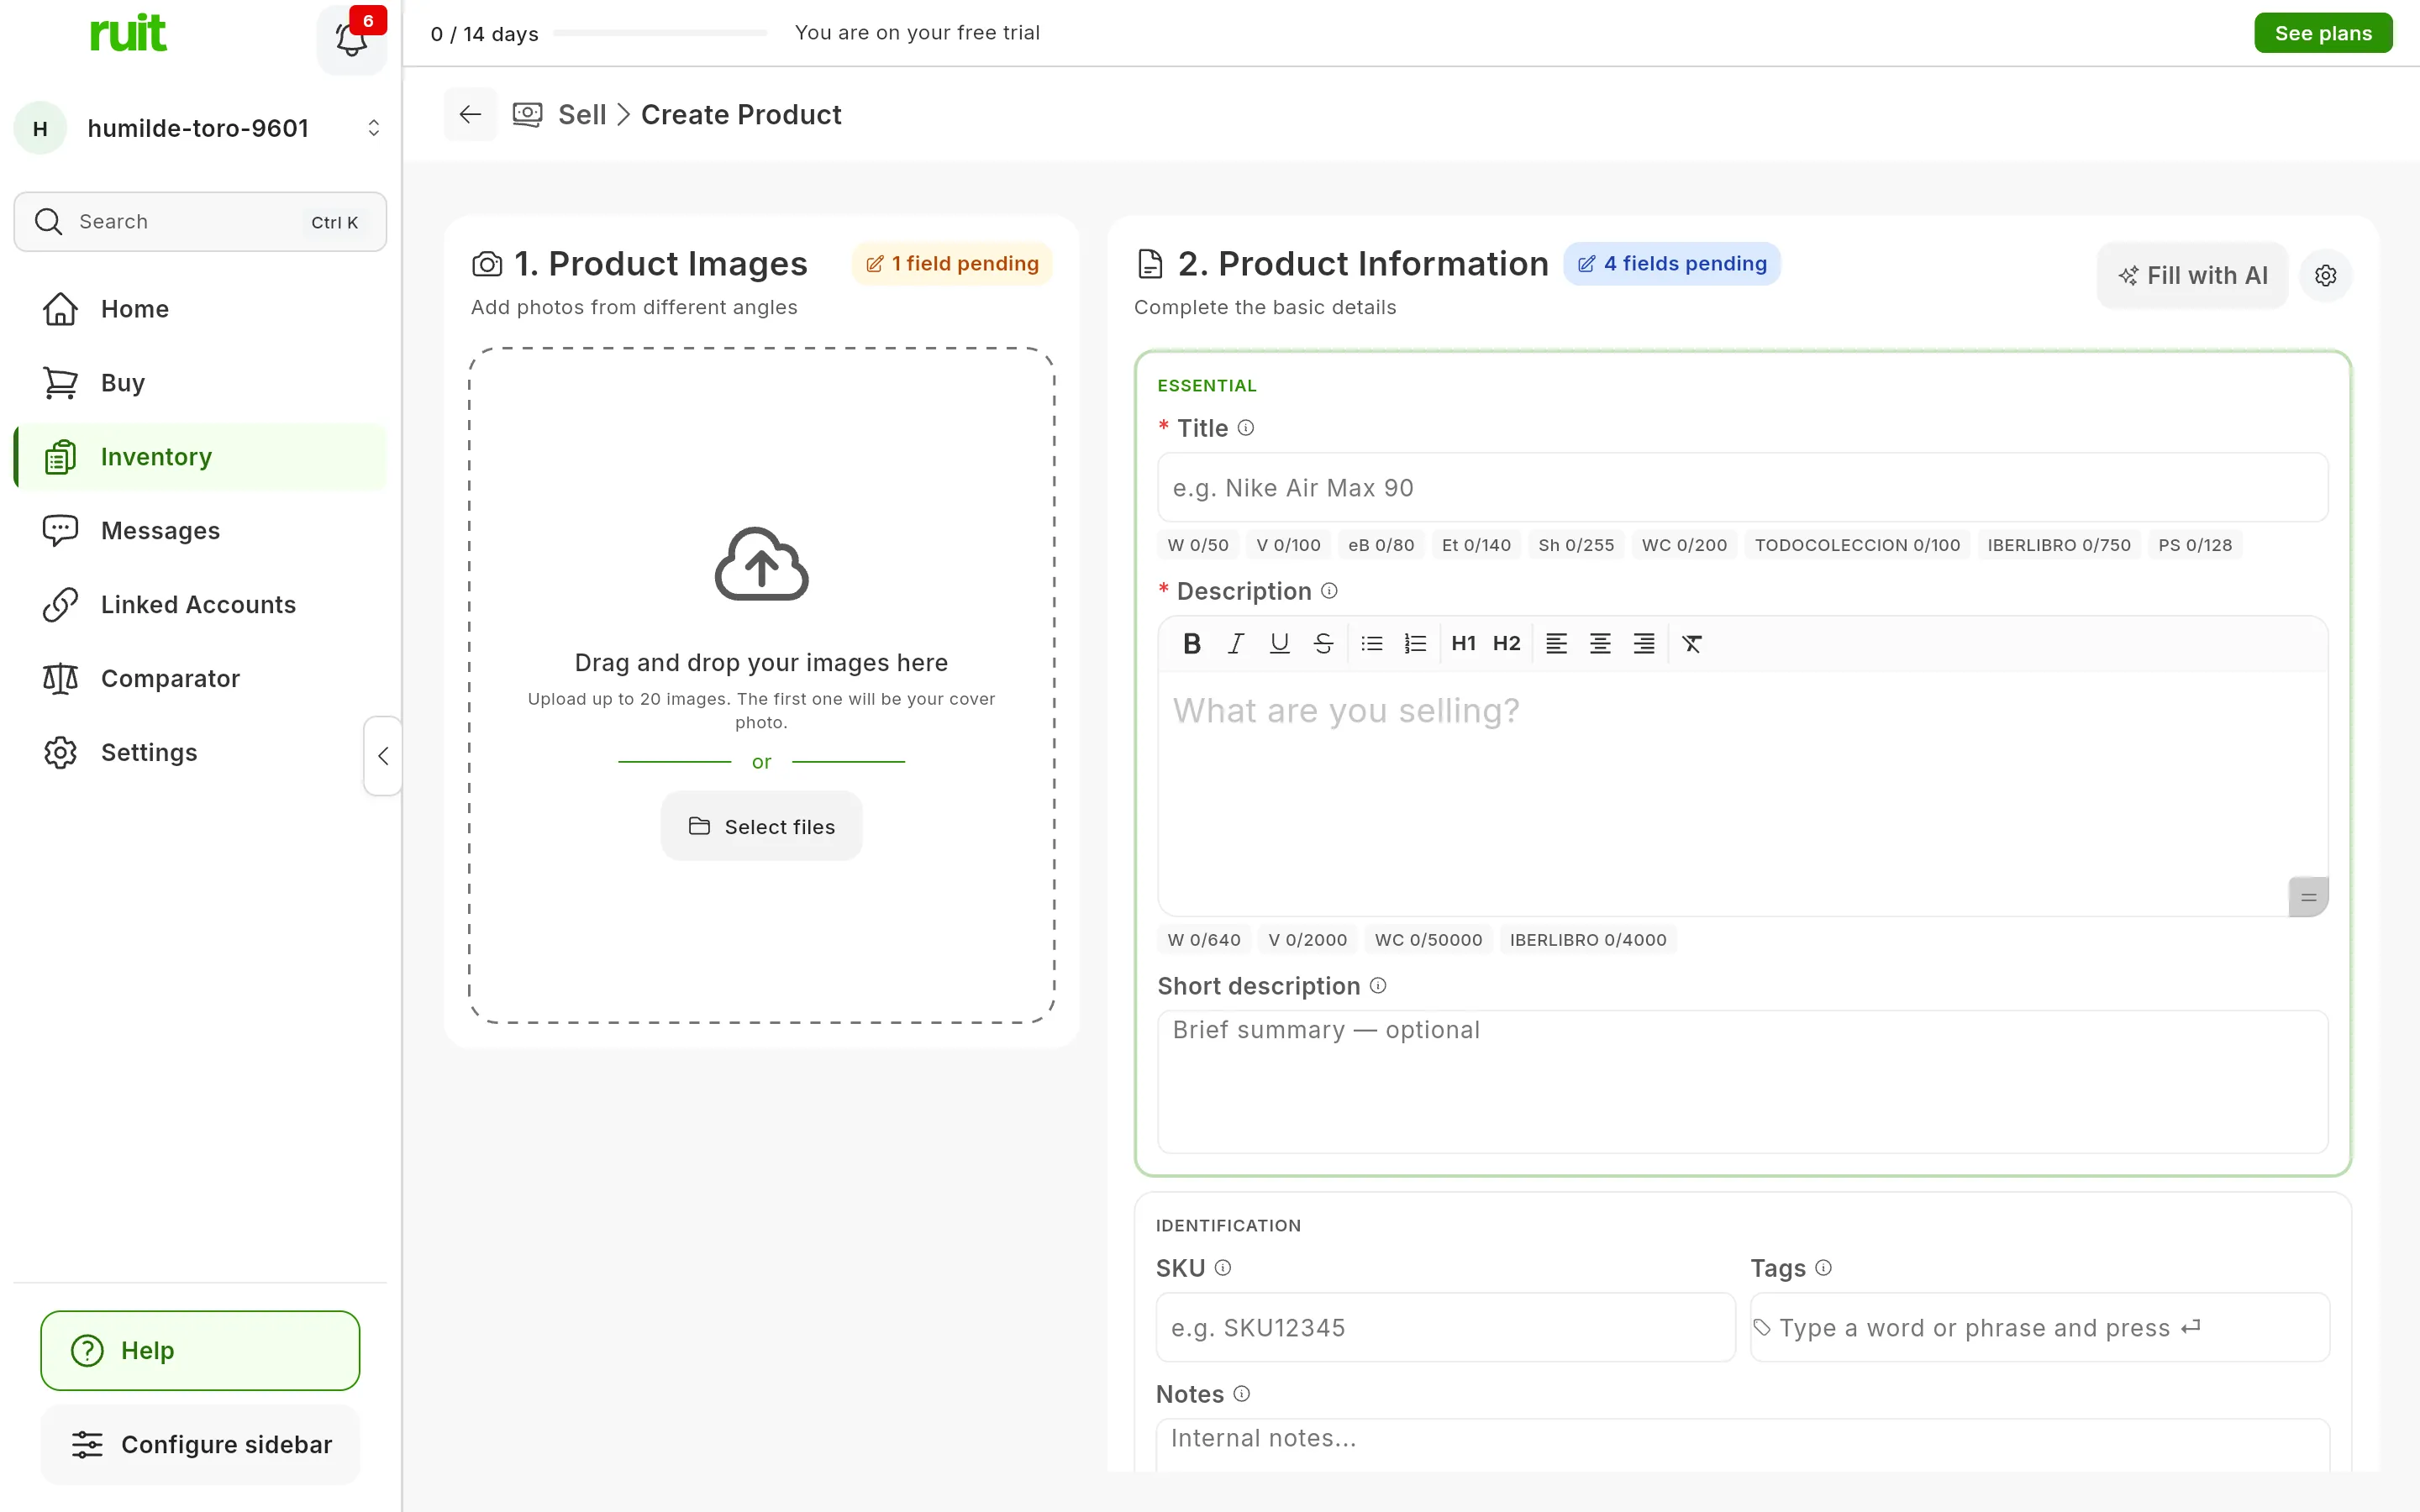Open Messages in sidebar

click(x=200, y=531)
